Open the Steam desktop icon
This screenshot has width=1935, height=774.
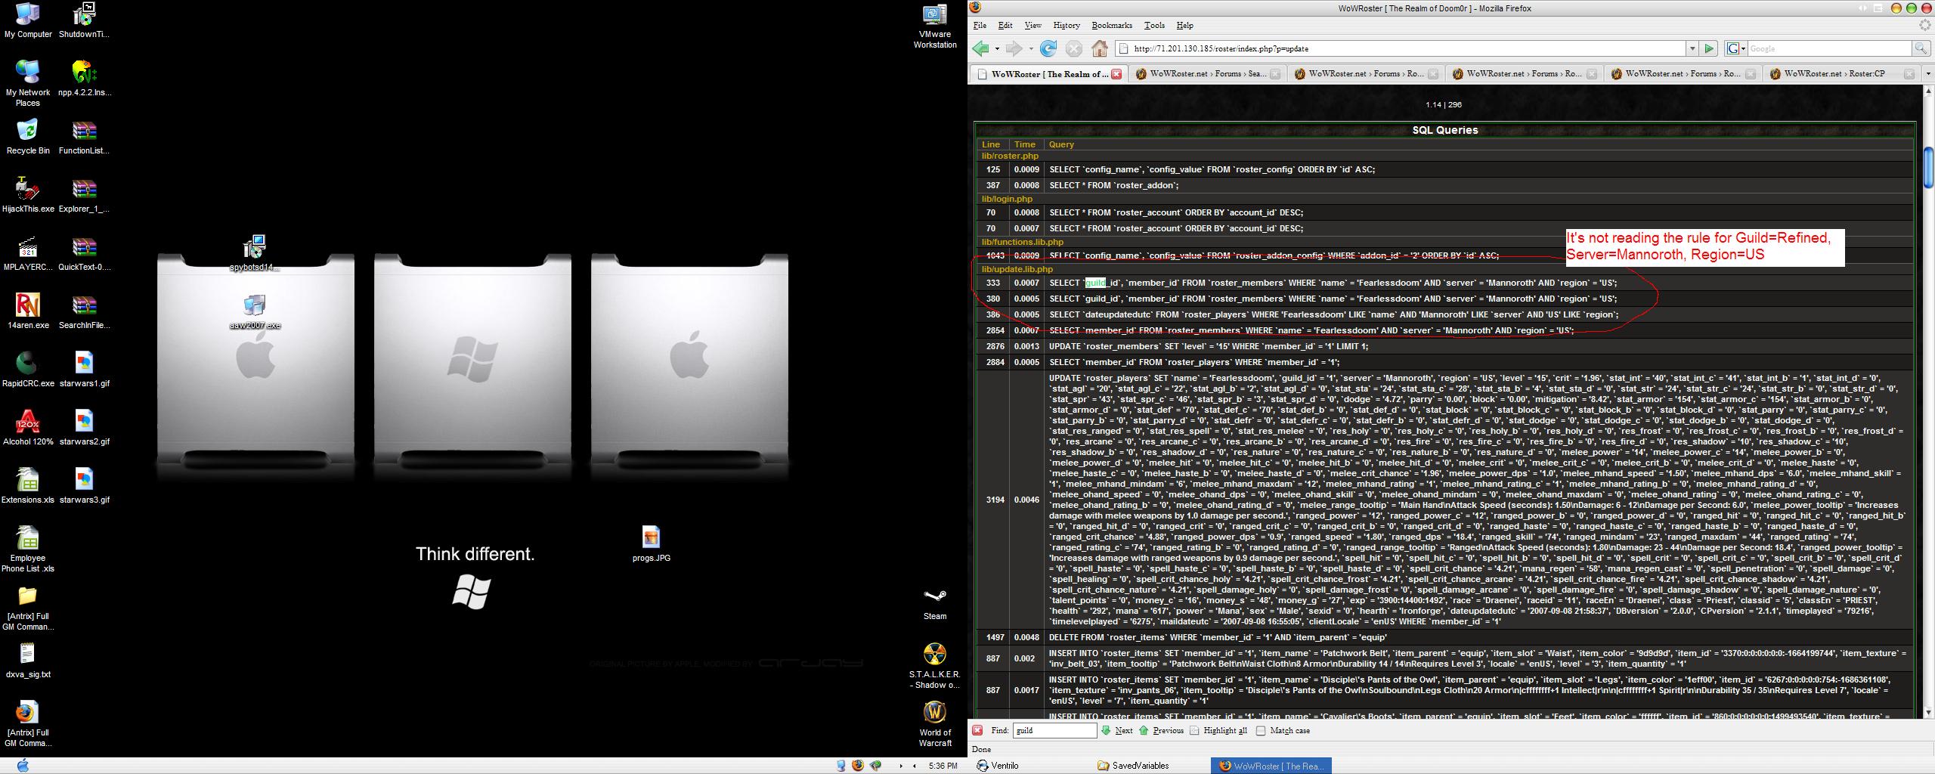click(x=935, y=602)
